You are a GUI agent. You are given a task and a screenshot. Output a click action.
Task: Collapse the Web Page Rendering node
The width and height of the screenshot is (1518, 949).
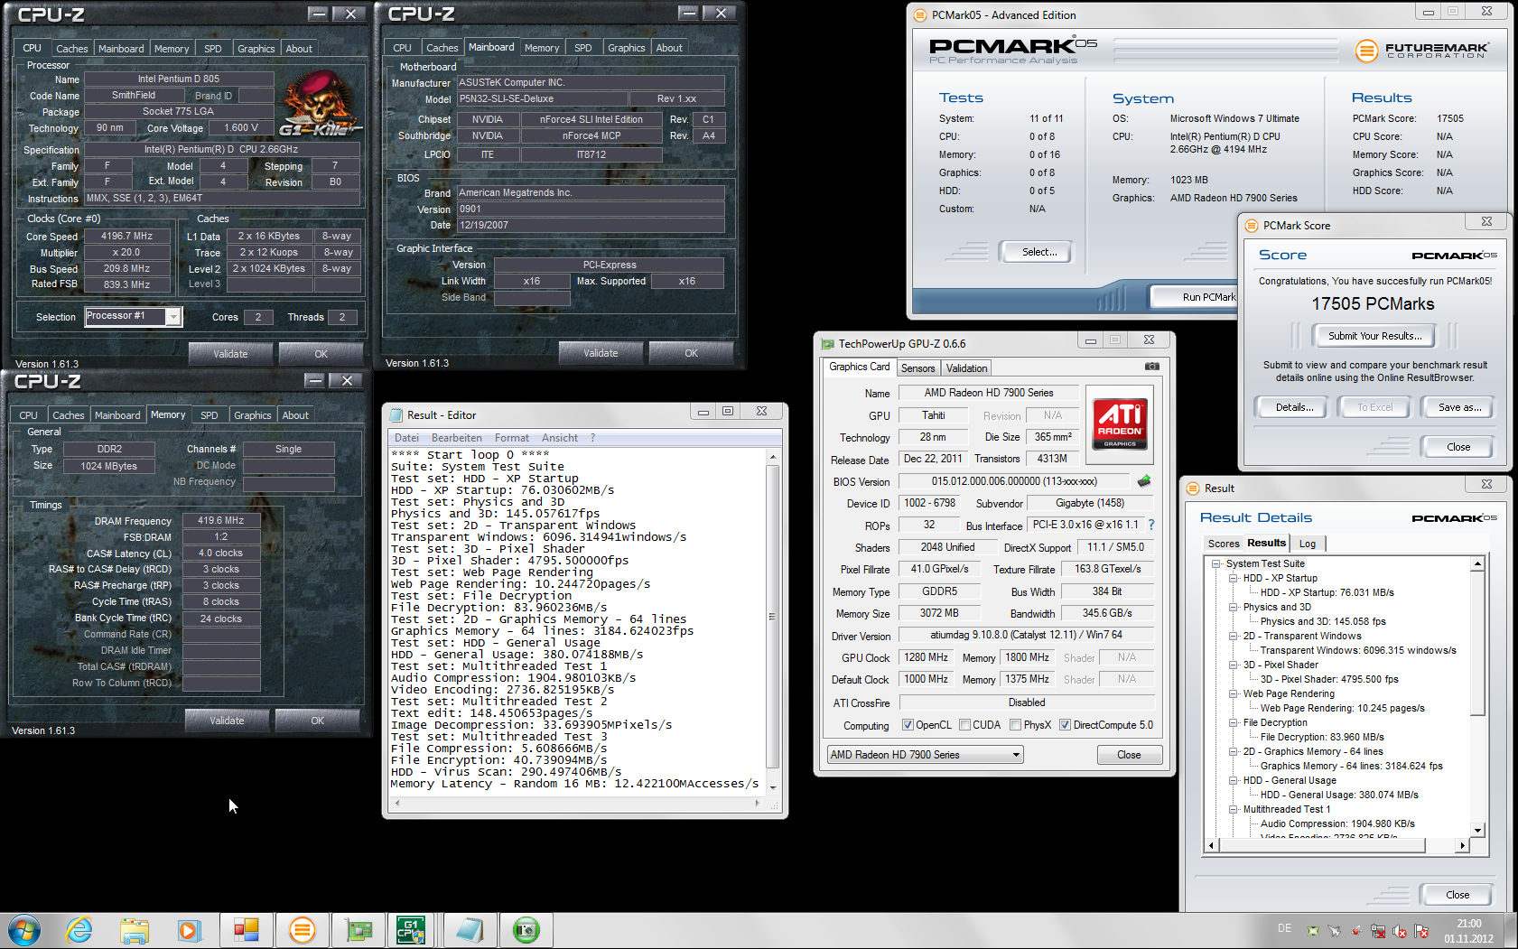1234,693
